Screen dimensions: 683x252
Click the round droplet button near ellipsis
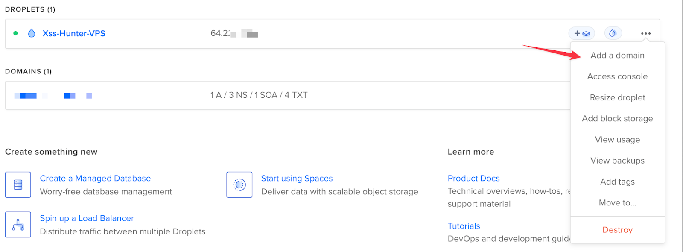tap(613, 33)
